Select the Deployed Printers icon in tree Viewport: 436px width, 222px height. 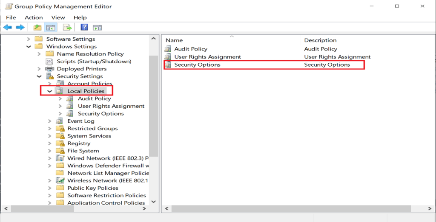click(x=50, y=69)
